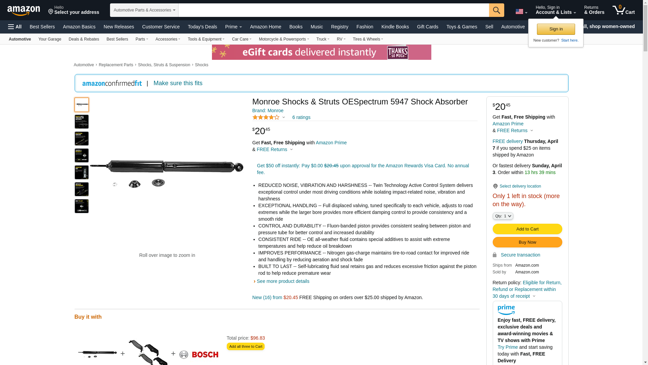
Task: Click the eGift cards banner
Action: 321,52
